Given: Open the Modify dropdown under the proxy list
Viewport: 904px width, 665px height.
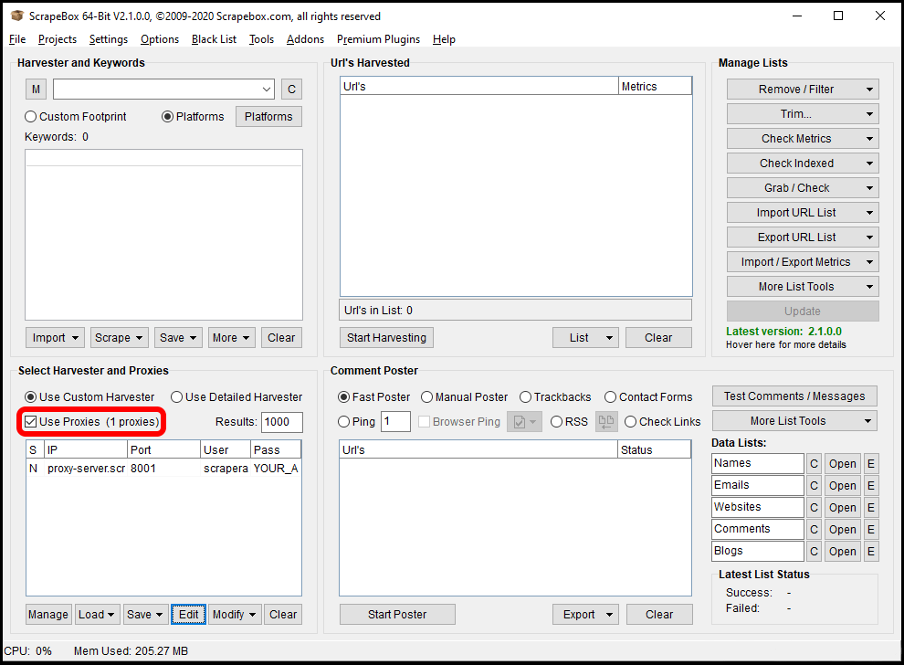Looking at the screenshot, I should tap(234, 614).
